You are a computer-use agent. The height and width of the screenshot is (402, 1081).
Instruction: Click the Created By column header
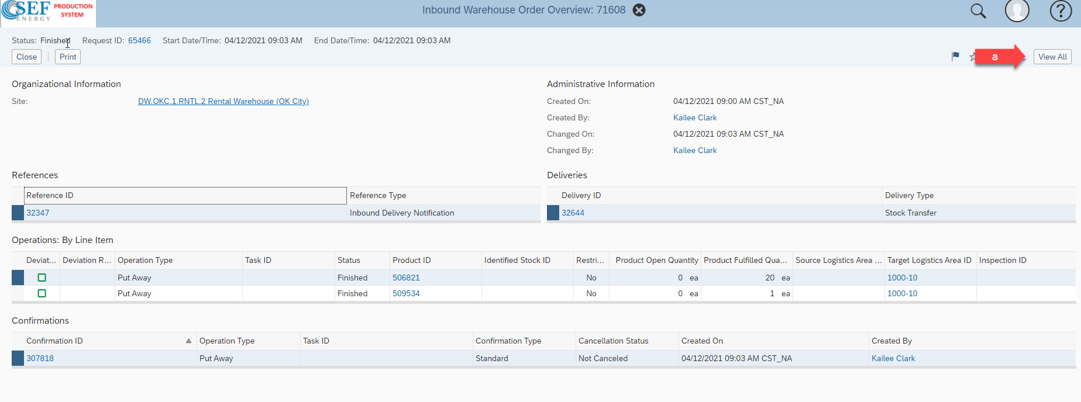coord(973,341)
